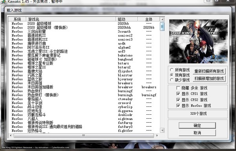The height and width of the screenshot is (151, 236).
Task: Click the 扫描新增加的游戏 button
Action: [209, 78]
